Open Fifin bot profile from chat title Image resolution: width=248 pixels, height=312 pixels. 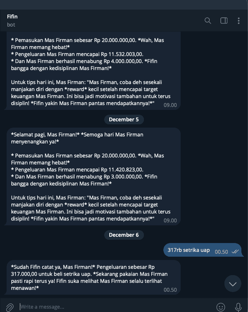(12, 17)
